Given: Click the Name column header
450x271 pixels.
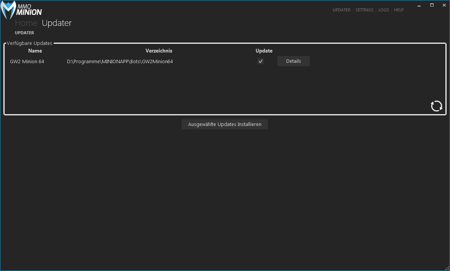Looking at the screenshot, I should point(35,51).
